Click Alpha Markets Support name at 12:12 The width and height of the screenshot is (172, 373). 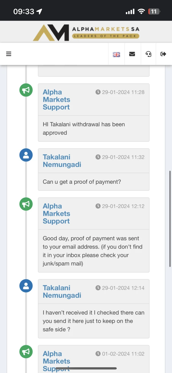(x=56, y=214)
